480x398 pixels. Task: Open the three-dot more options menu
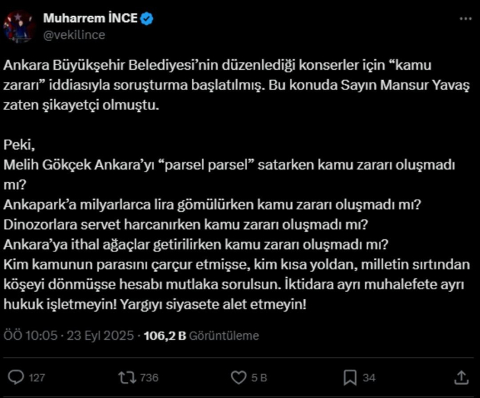(x=465, y=19)
